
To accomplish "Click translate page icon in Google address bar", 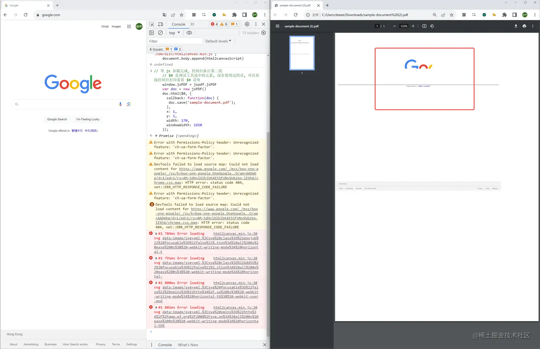I will (164, 15).
